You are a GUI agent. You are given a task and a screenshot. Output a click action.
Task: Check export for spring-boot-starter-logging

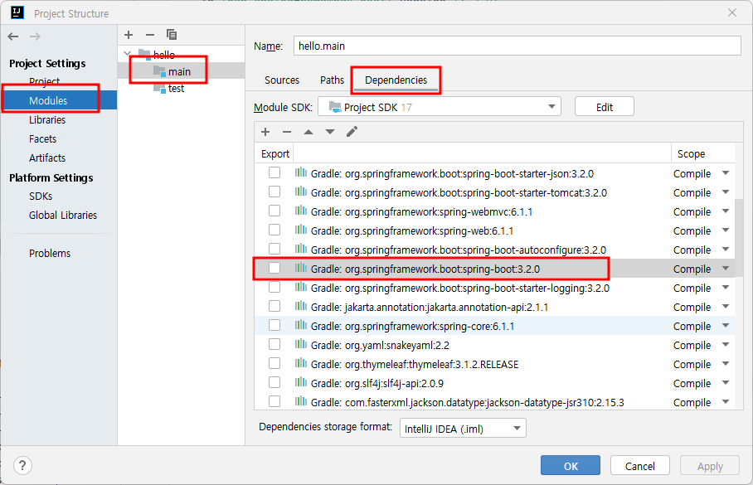(x=274, y=287)
